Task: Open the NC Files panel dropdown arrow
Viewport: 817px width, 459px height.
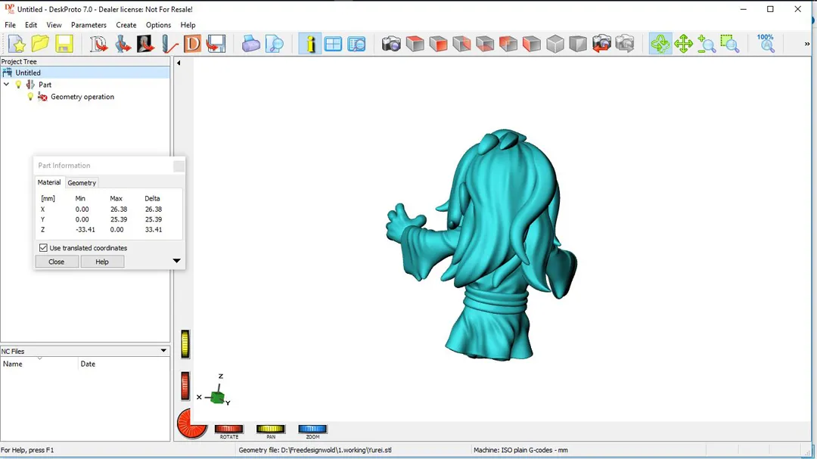Action: pyautogui.click(x=163, y=351)
